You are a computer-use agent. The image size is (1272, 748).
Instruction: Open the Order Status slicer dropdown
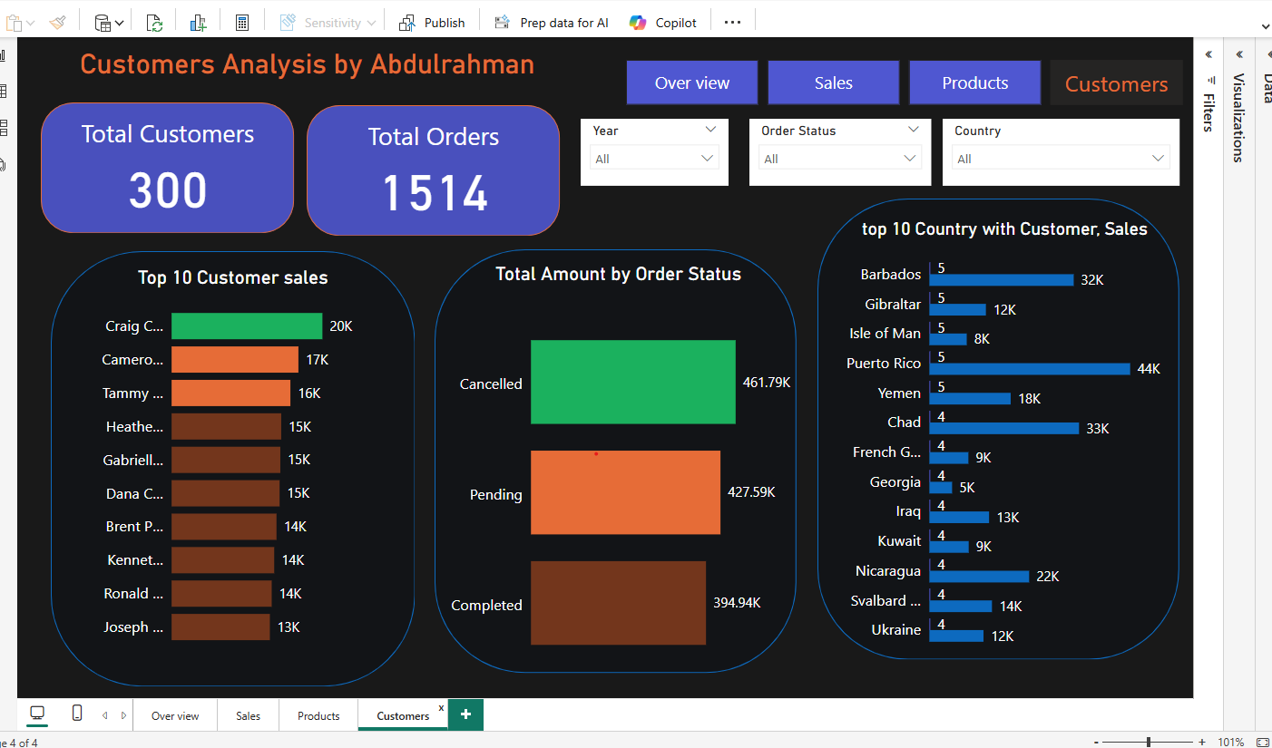click(910, 159)
